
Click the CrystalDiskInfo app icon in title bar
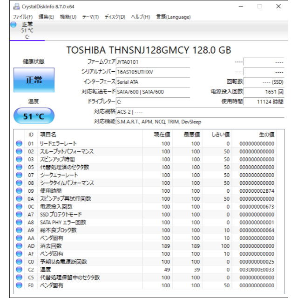pos(17,7)
